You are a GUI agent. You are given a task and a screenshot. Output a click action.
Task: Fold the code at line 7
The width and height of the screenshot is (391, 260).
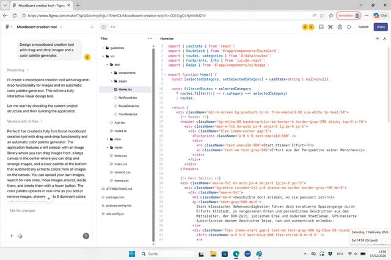[165, 74]
